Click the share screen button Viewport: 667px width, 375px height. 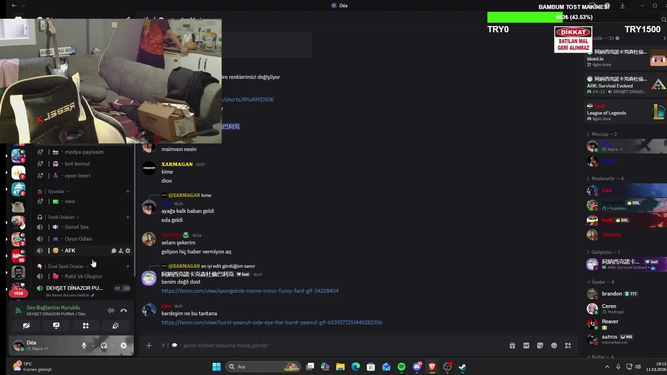point(56,326)
